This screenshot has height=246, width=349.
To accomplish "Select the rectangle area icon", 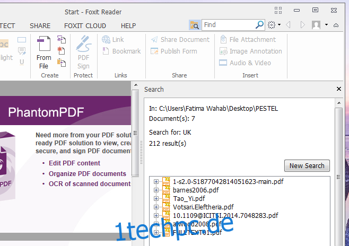I will click(22, 40).
